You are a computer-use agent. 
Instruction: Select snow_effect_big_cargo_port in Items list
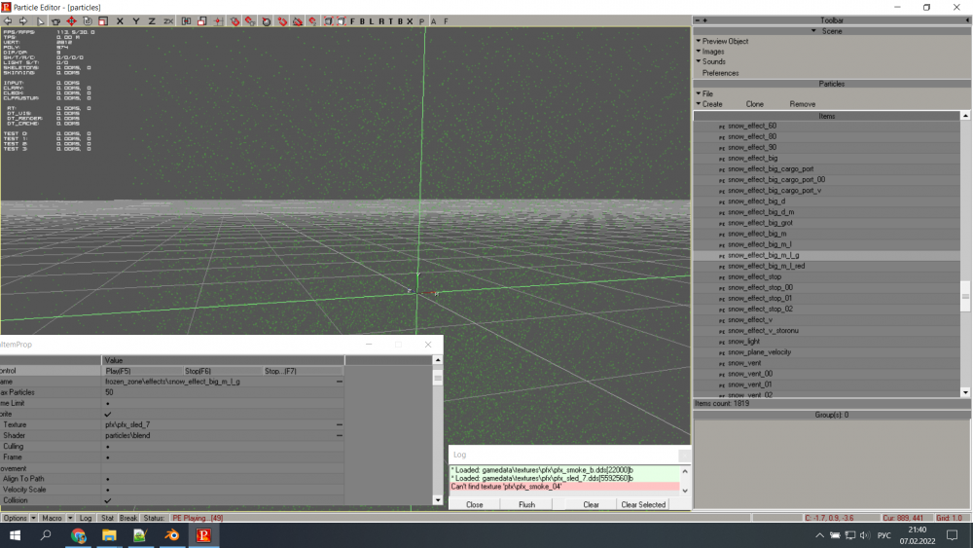tap(771, 169)
